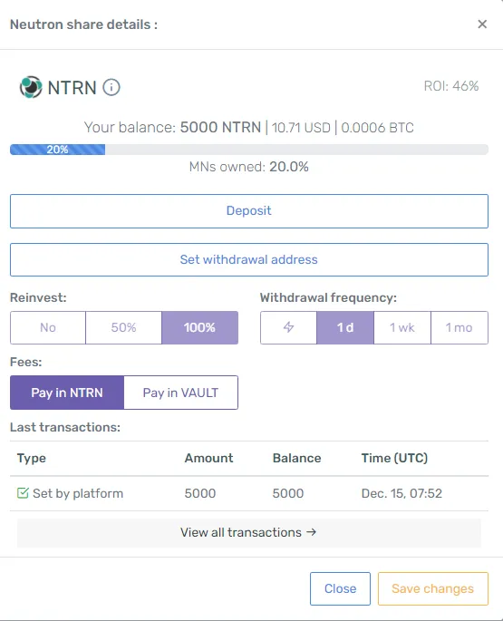Open View all transactions link

[249, 533]
